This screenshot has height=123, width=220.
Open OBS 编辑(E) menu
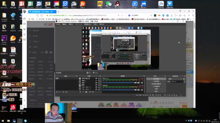[x=64, y=24]
